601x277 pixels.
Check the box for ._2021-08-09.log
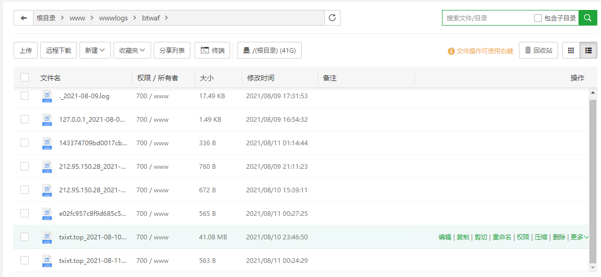(x=25, y=96)
